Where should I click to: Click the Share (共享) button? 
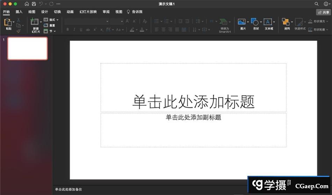click(x=323, y=12)
